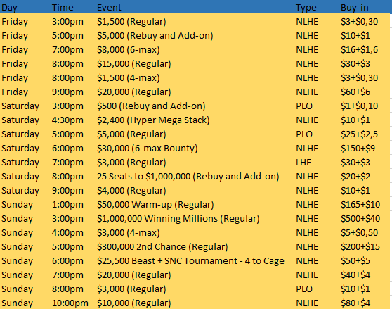Select the Type column header
The height and width of the screenshot is (309, 392).
306,8
